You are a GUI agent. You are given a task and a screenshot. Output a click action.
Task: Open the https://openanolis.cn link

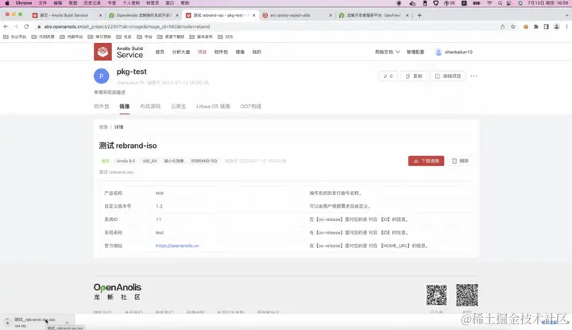(177, 246)
